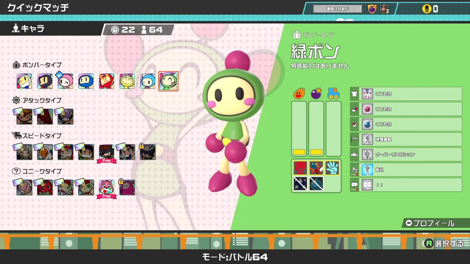Open the bomb skin slot with blue bomb

pyautogui.click(x=406, y=124)
